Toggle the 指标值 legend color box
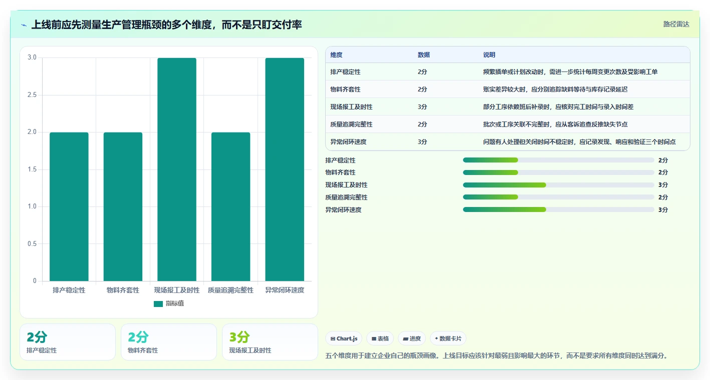This screenshot has height=380, width=710. 158,303
